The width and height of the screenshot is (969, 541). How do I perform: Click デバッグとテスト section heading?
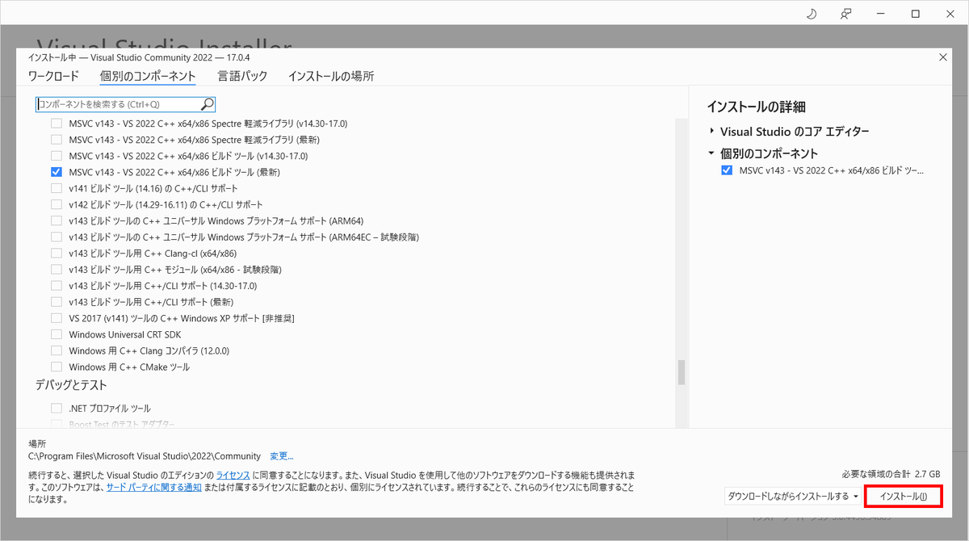pos(71,385)
